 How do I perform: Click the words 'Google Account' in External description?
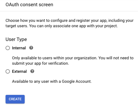point(77,81)
